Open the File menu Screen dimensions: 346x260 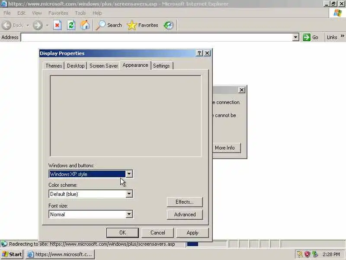point(7,13)
